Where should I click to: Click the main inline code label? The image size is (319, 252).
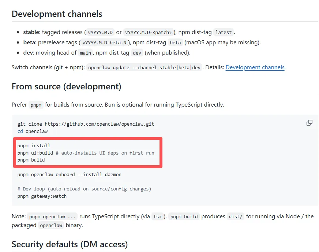(x=85, y=53)
